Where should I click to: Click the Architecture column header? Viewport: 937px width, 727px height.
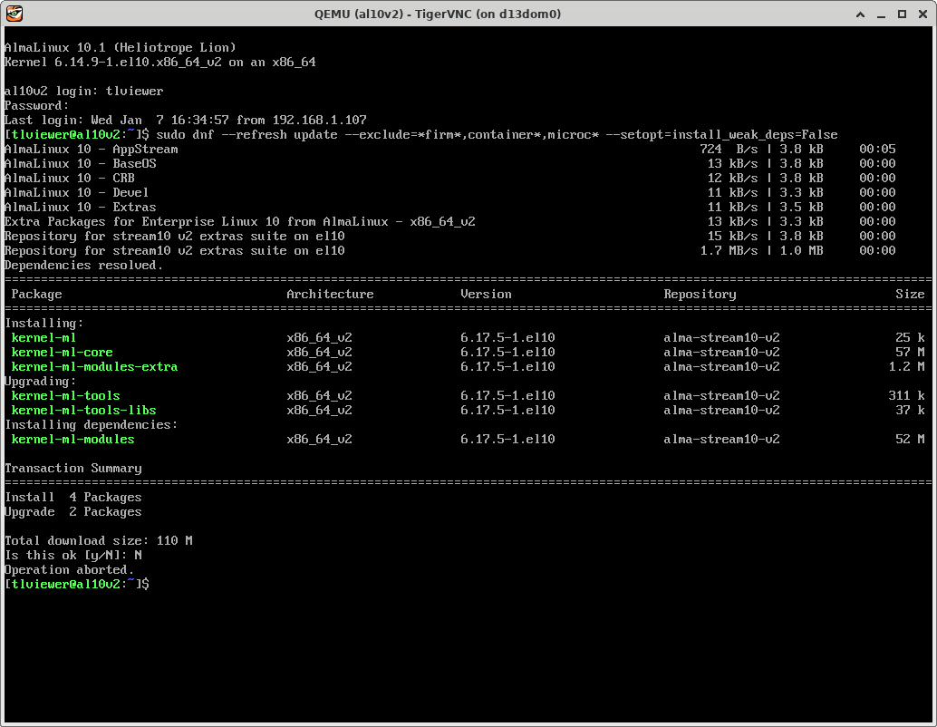[330, 295]
